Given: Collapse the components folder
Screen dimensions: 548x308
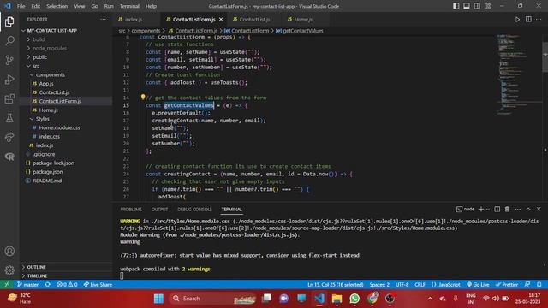Looking at the screenshot, I should pos(50,74).
